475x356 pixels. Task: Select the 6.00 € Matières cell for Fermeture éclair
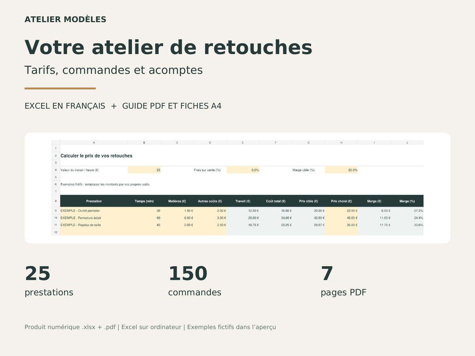pos(177,218)
